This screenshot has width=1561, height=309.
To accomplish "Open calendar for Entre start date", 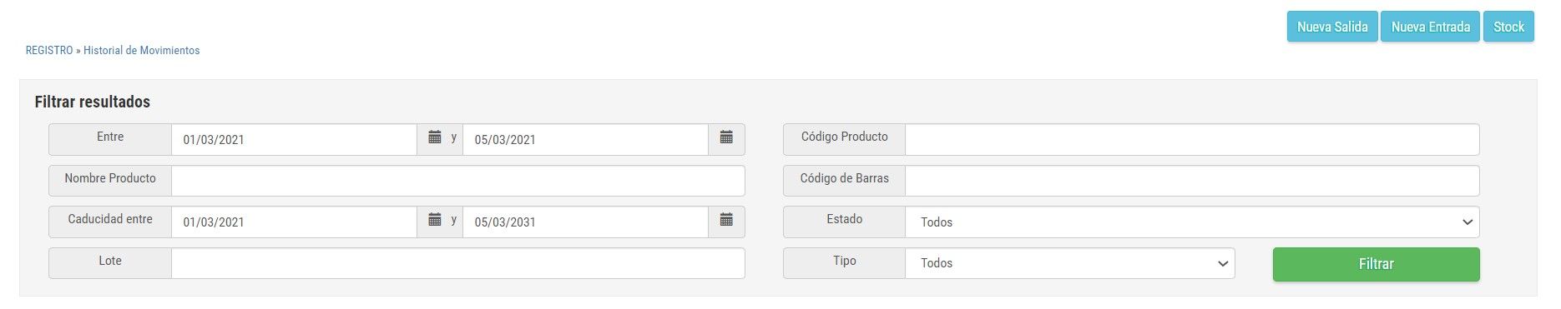I will click(435, 139).
